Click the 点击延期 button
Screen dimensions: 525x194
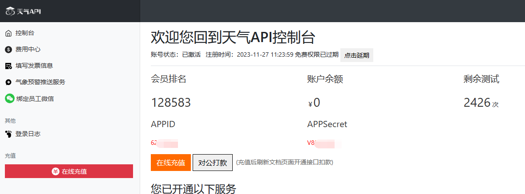tap(356, 55)
